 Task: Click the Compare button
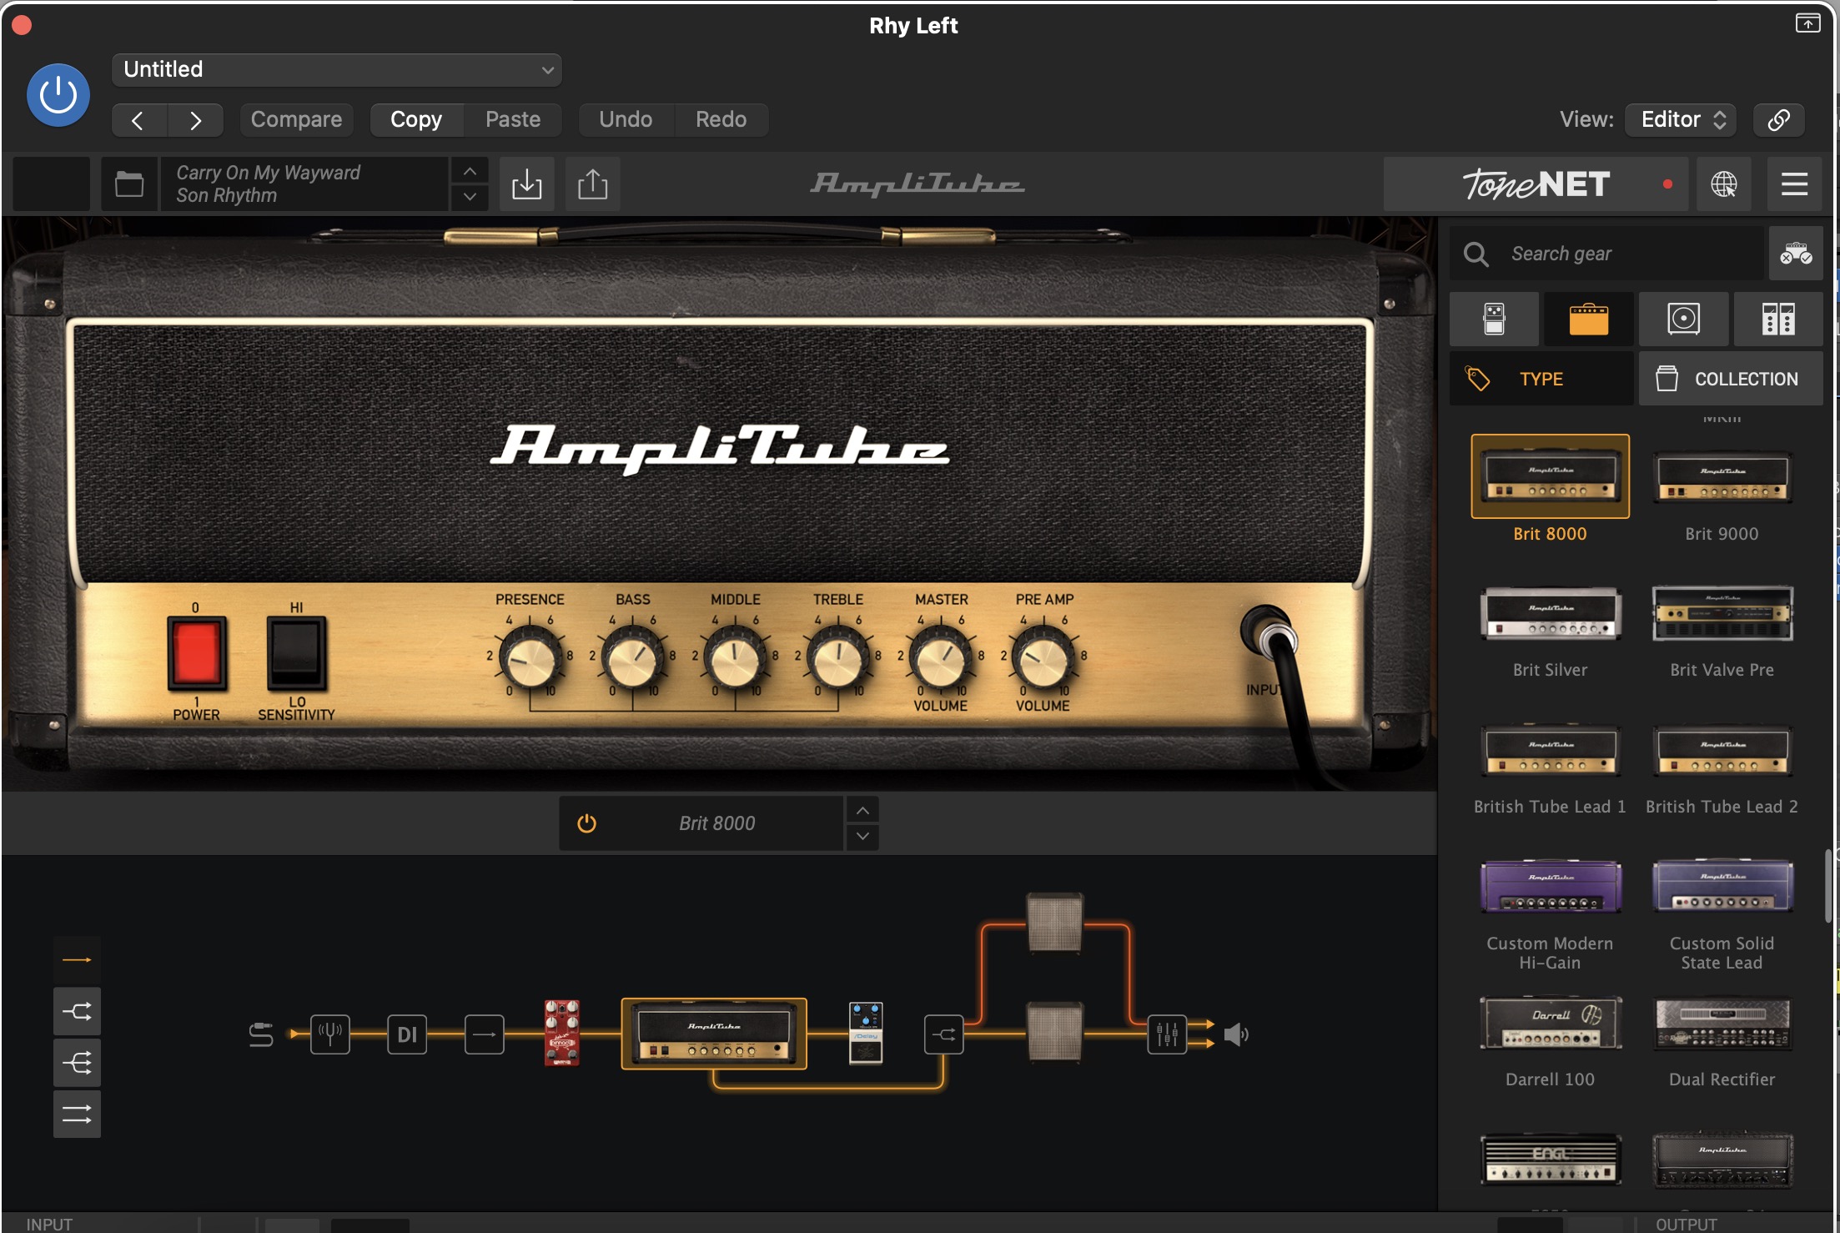(296, 119)
